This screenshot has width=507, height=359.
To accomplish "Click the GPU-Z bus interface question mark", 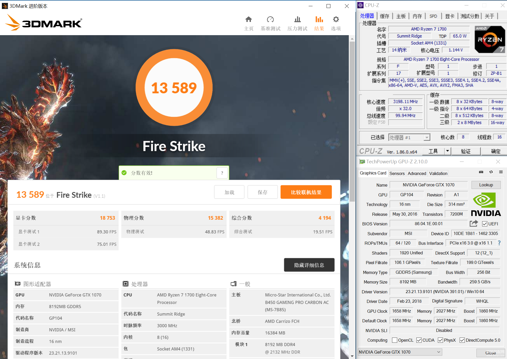I will click(x=499, y=243).
